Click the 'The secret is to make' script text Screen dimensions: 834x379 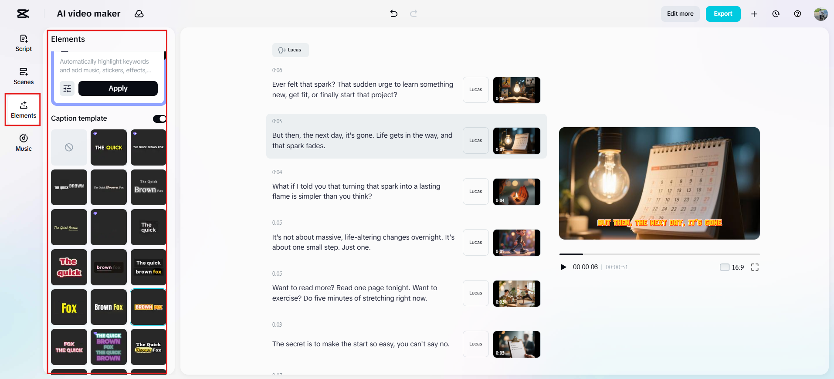[x=361, y=344]
